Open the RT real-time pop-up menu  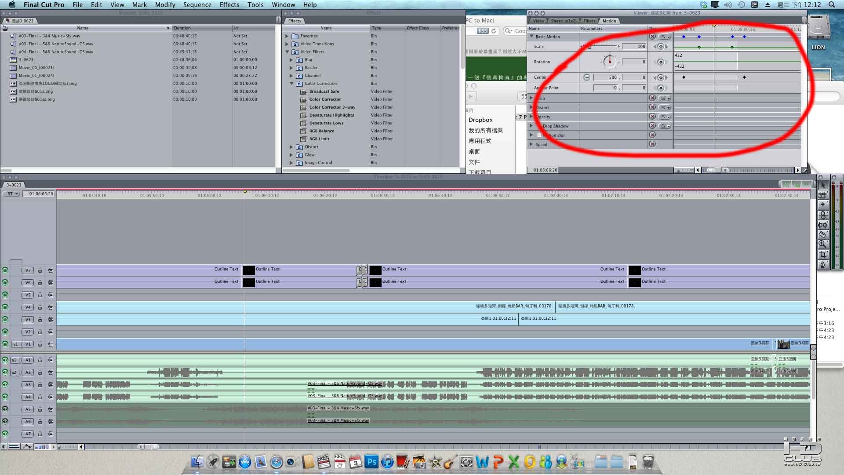point(11,194)
